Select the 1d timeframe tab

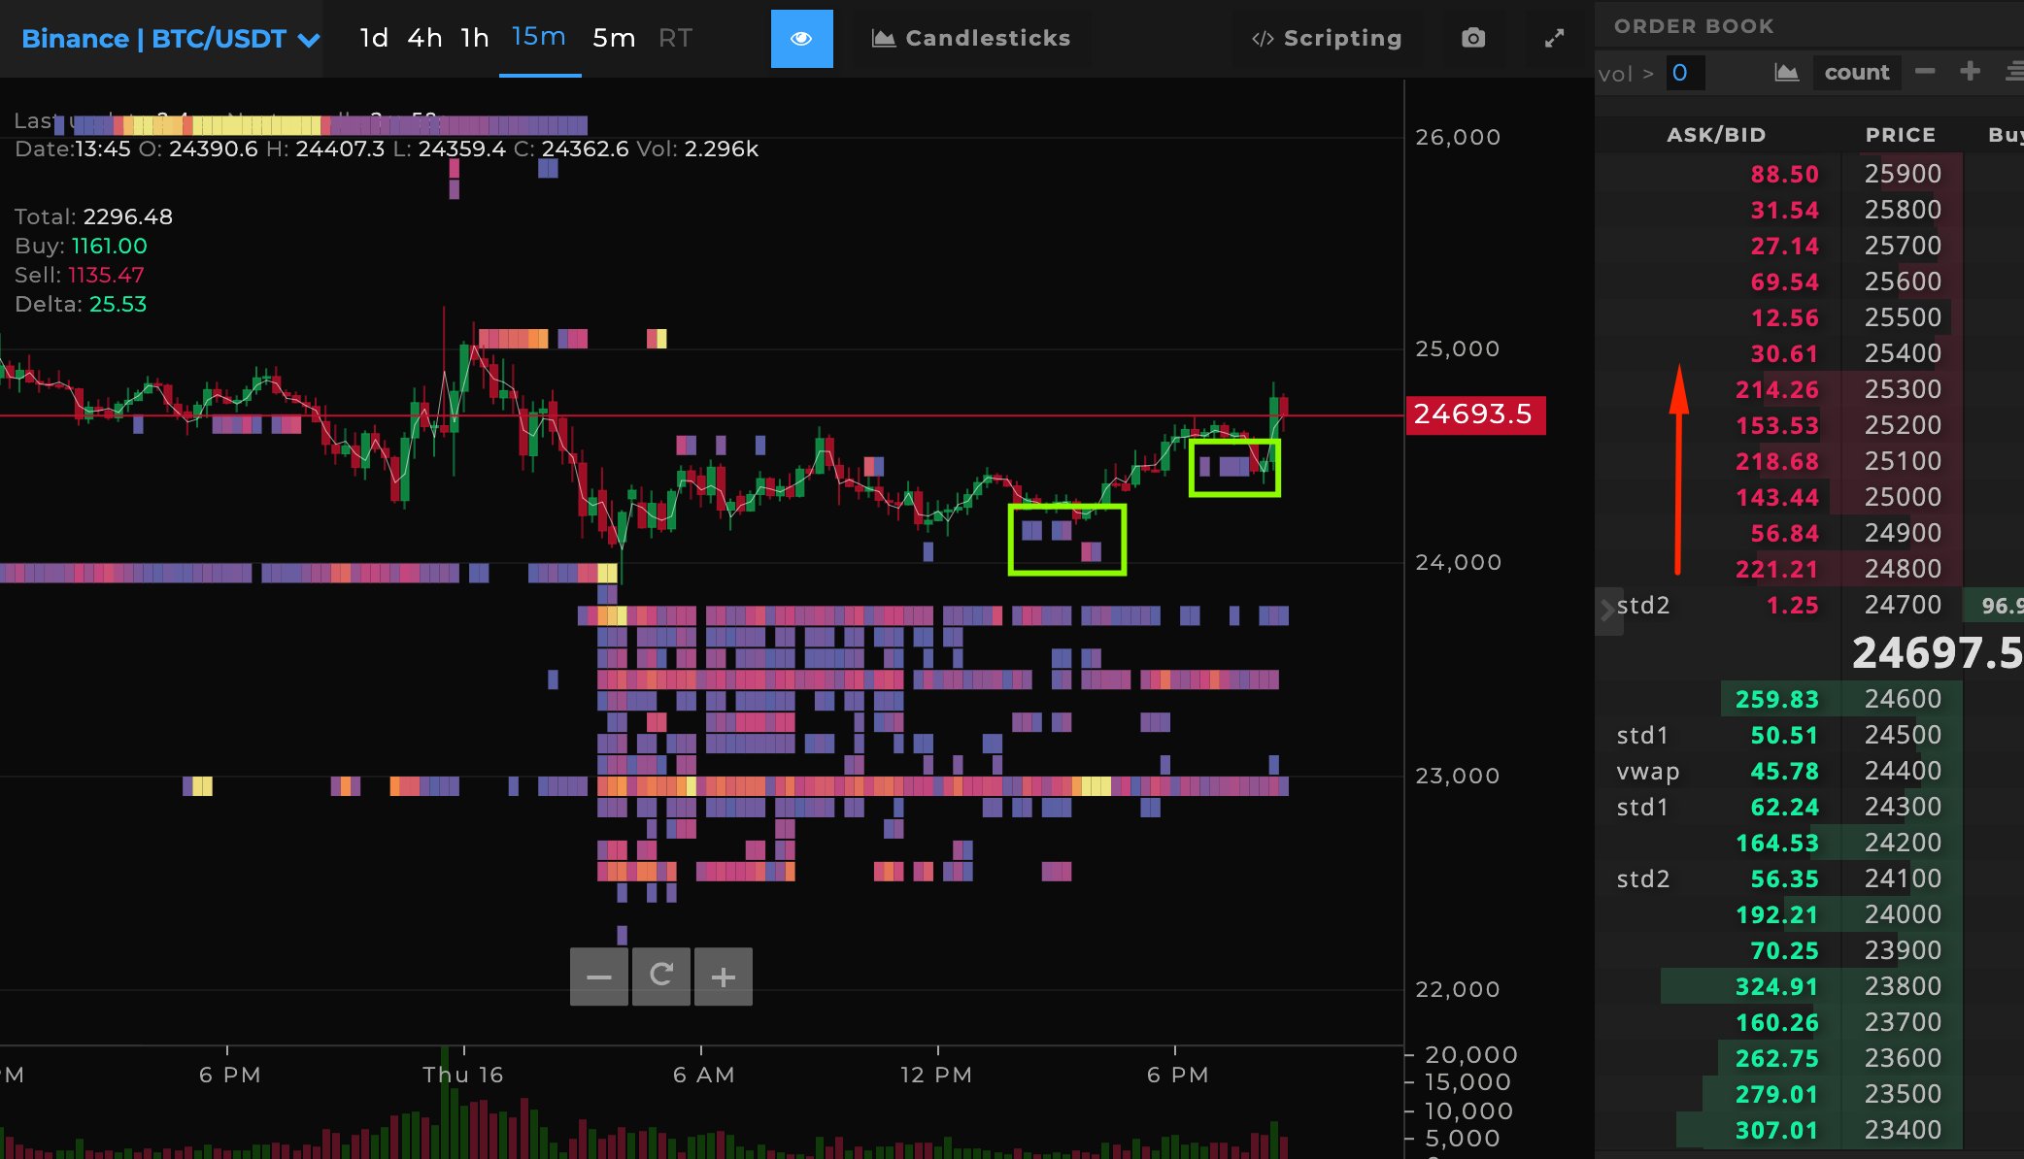[x=375, y=38]
